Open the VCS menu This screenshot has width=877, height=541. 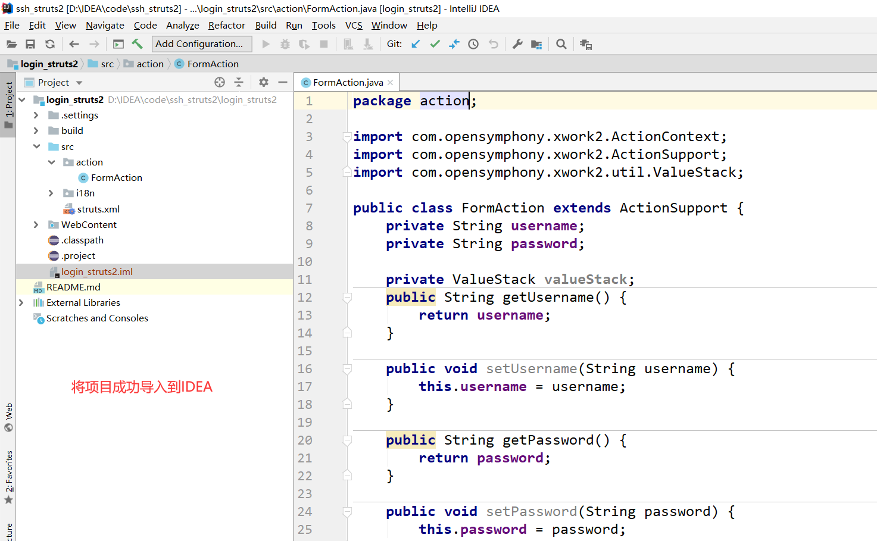point(354,25)
